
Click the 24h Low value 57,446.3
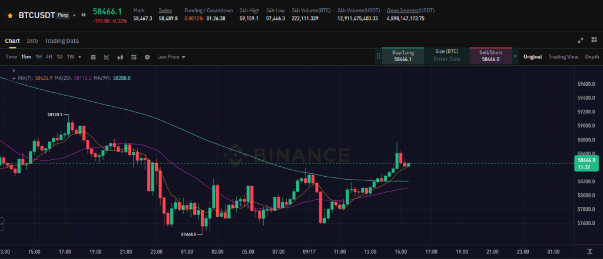click(276, 18)
